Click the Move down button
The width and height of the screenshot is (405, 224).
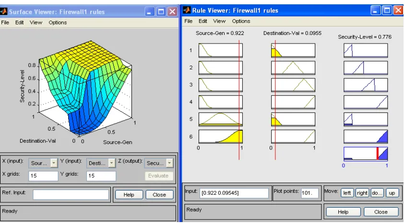(377, 193)
